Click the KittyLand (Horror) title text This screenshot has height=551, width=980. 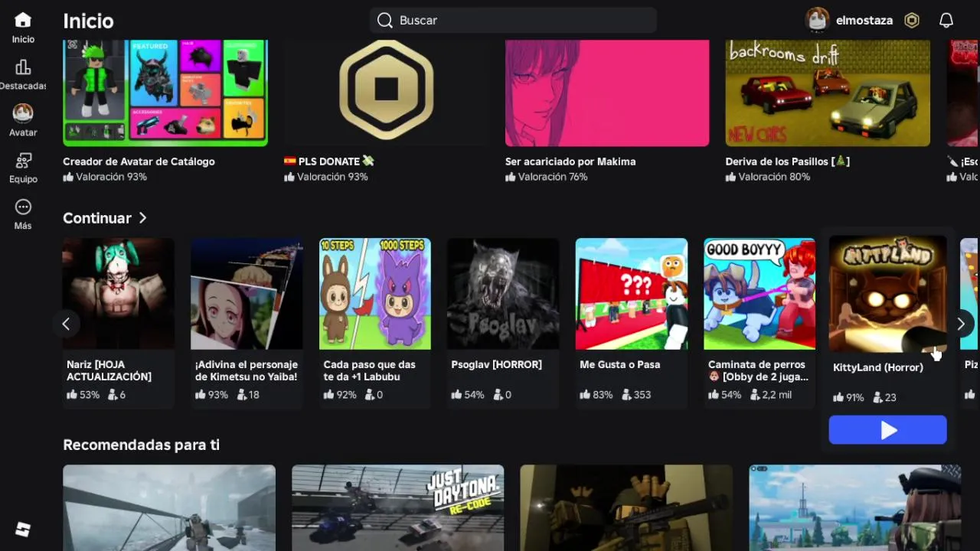click(x=878, y=367)
